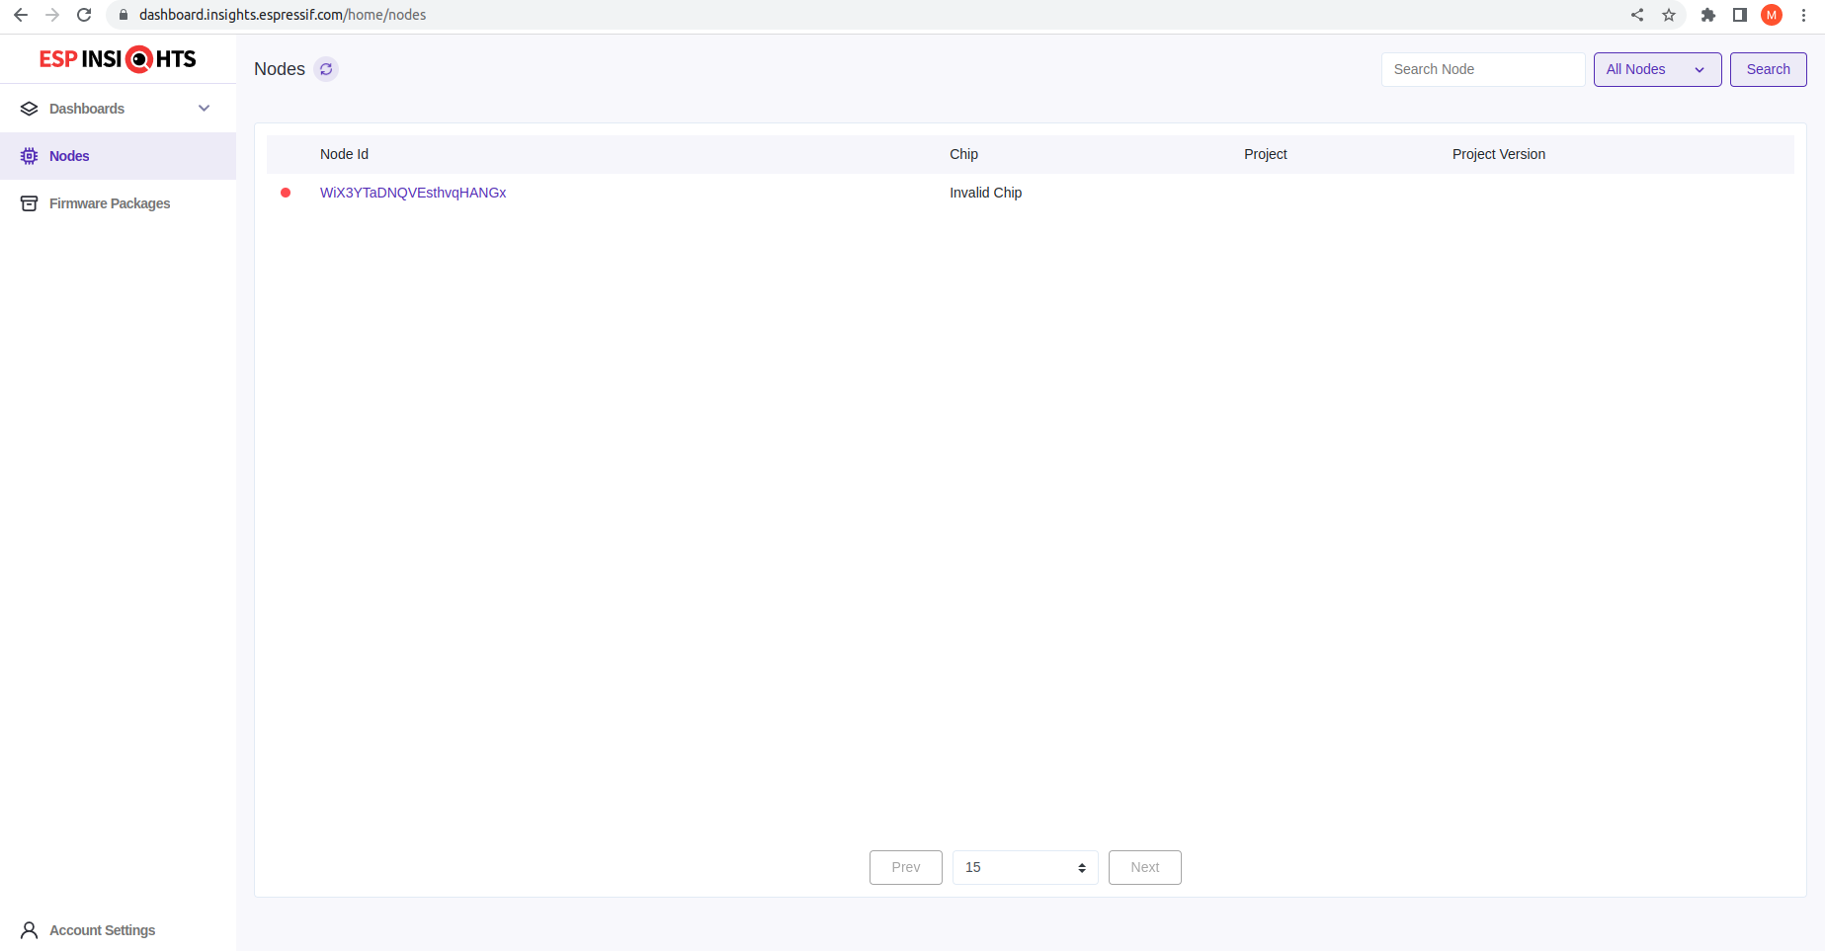Reload the page with browser reload icon
The image size is (1825, 951).
84,15
